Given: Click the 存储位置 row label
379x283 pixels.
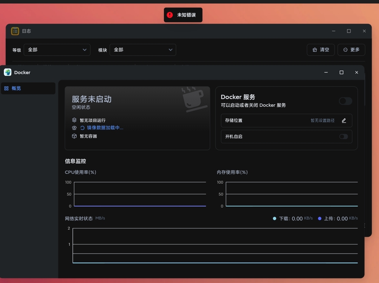Looking at the screenshot, I should click(x=234, y=120).
